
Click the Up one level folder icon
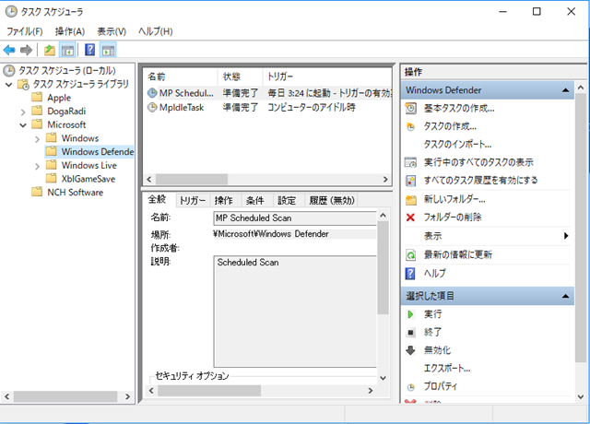pyautogui.click(x=49, y=50)
